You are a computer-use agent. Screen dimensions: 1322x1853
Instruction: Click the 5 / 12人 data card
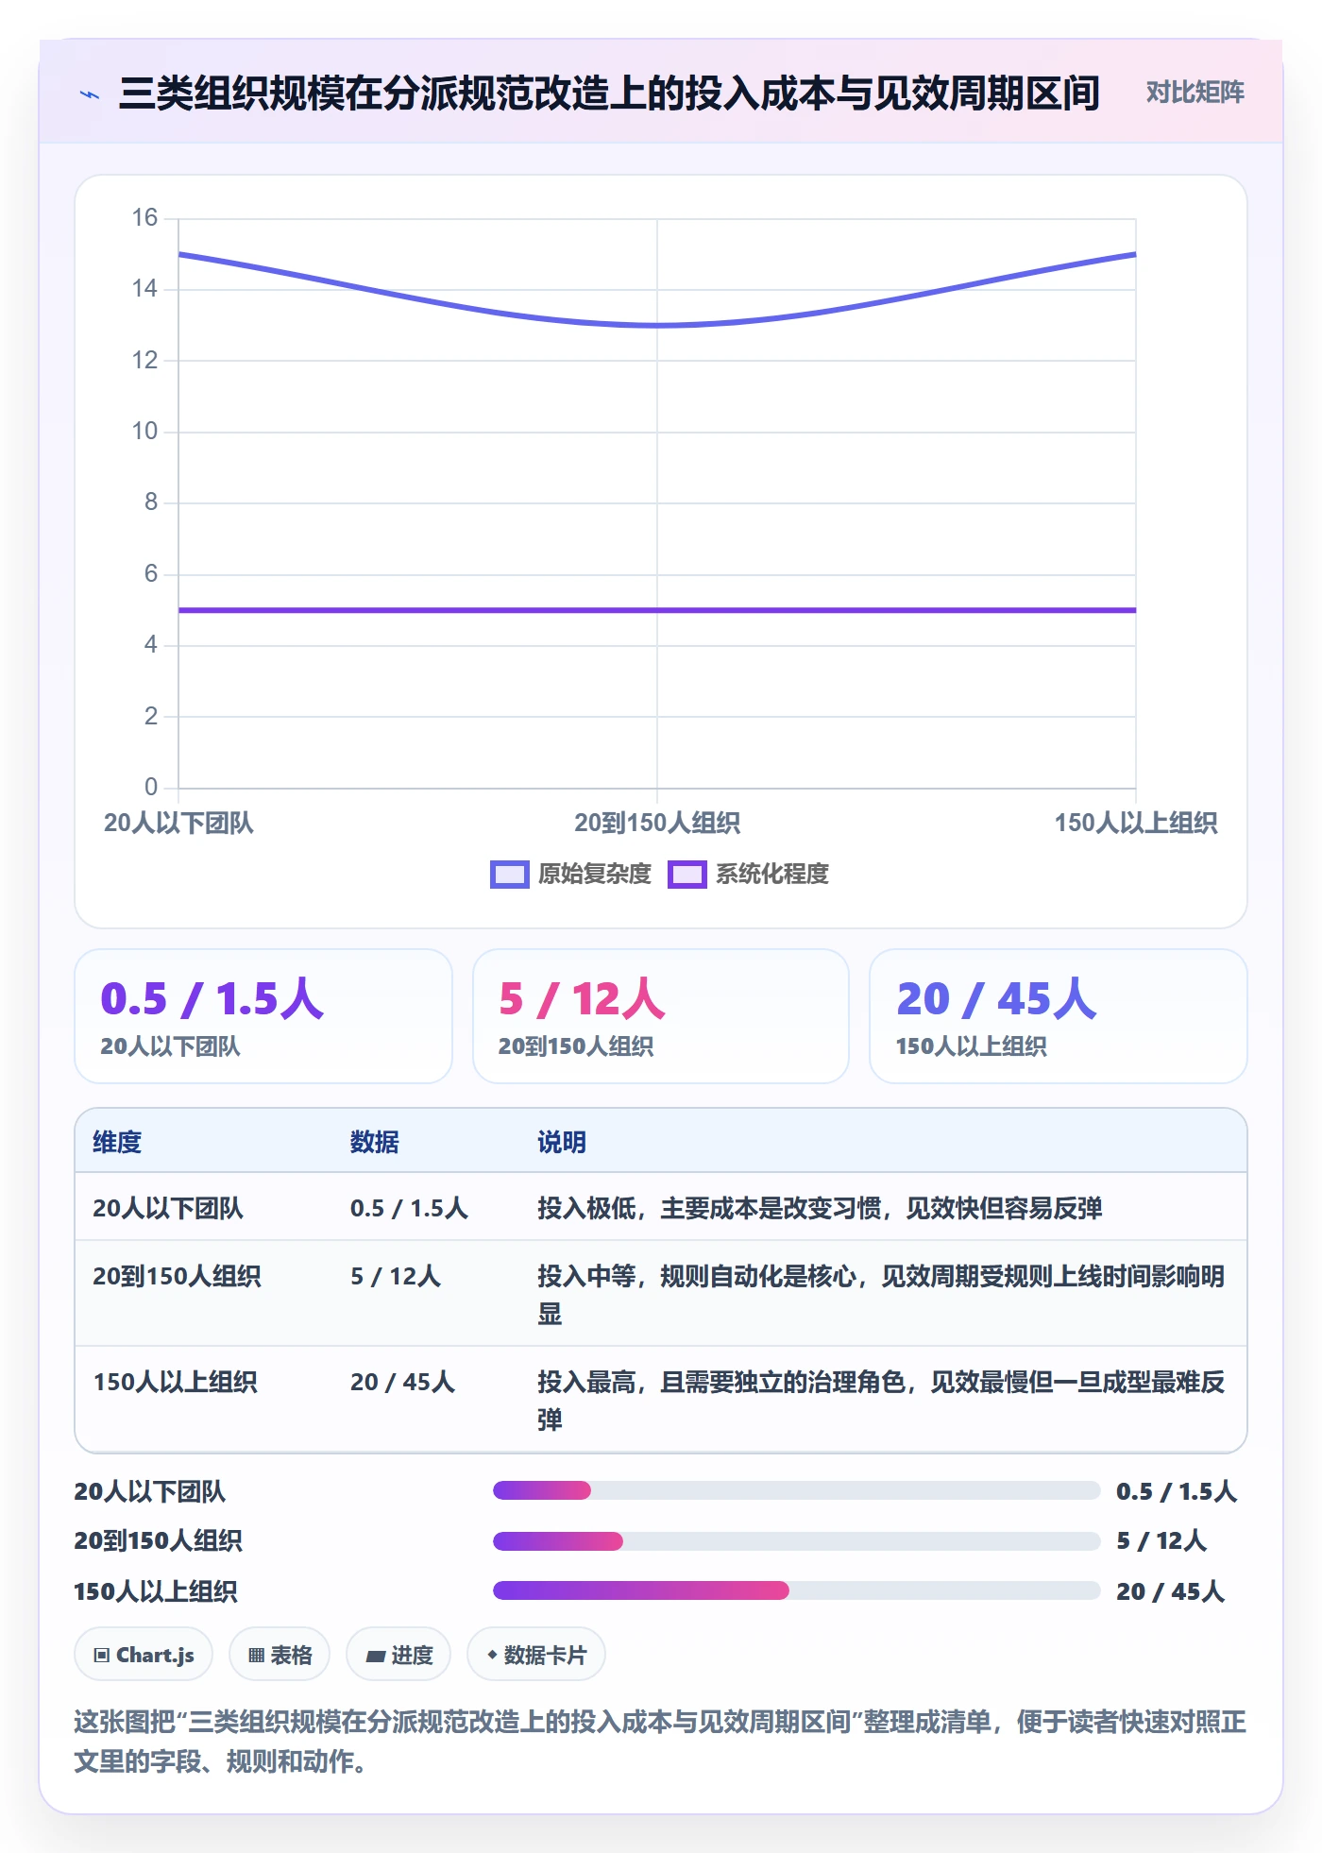point(661,1016)
